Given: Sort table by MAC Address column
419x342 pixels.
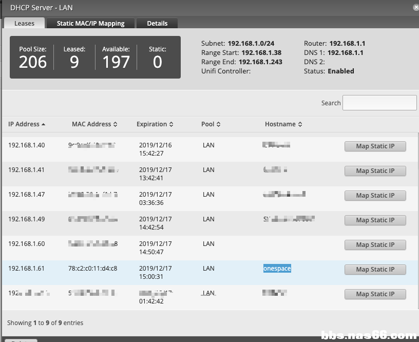Looking at the screenshot, I should [x=94, y=124].
